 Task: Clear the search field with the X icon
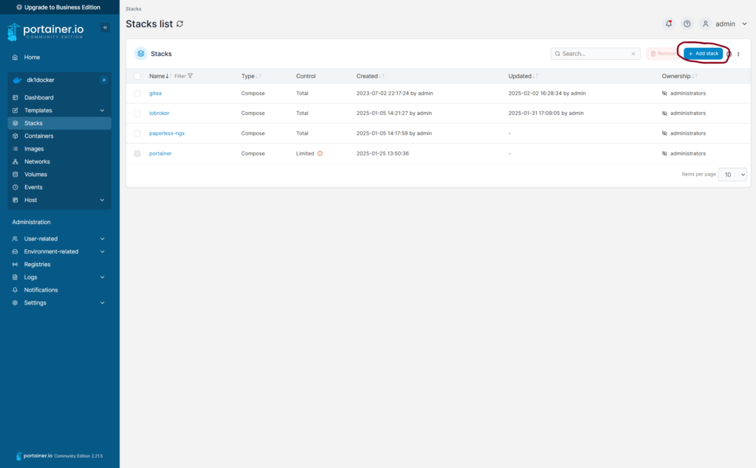point(633,54)
